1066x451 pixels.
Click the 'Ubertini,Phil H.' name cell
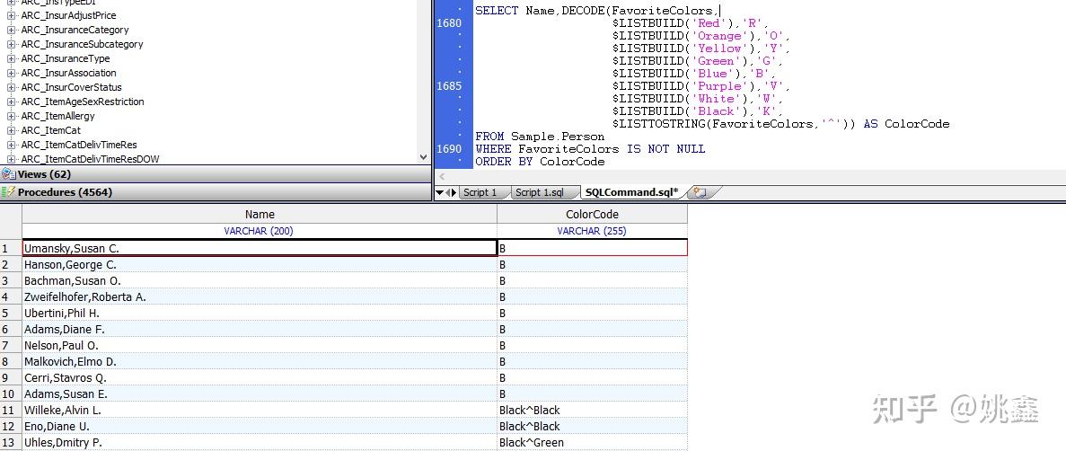pos(260,313)
